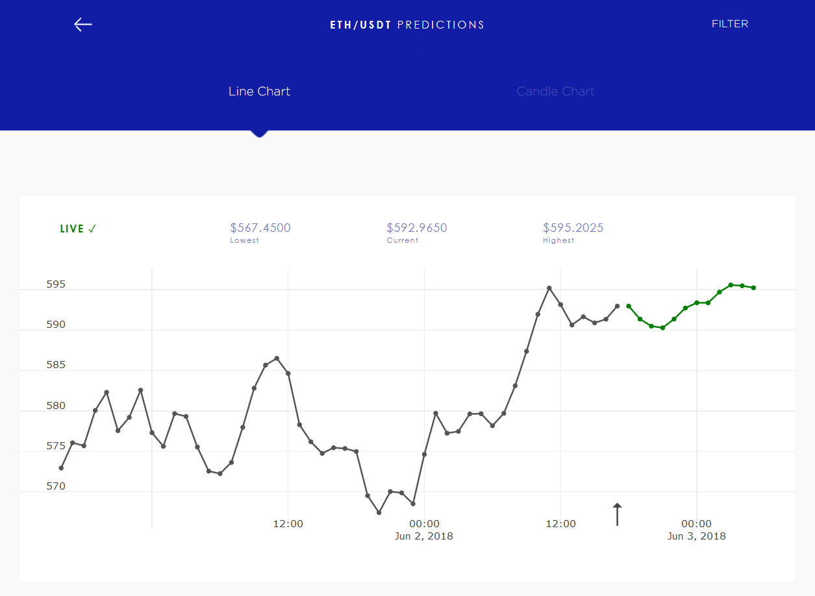Image resolution: width=815 pixels, height=596 pixels.
Task: Select the Line Chart tab
Action: [259, 92]
